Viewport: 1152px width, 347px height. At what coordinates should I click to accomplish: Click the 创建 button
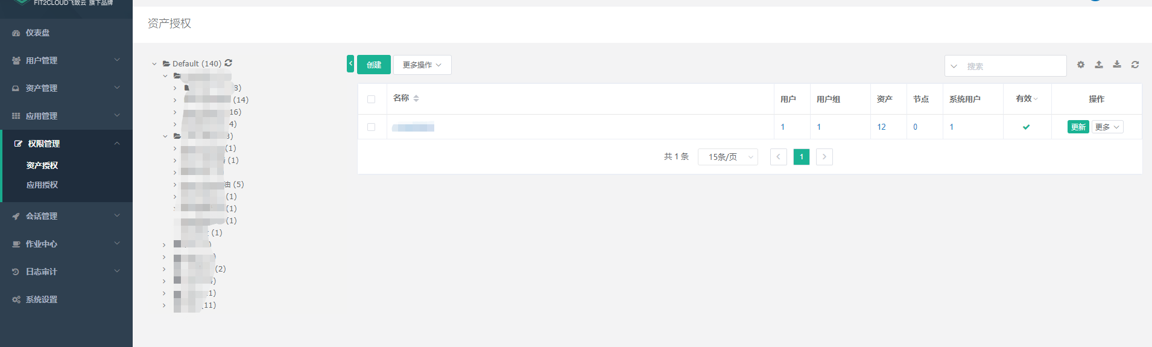[374, 65]
